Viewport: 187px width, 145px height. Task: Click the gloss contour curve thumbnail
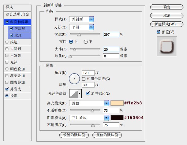coord(74,94)
